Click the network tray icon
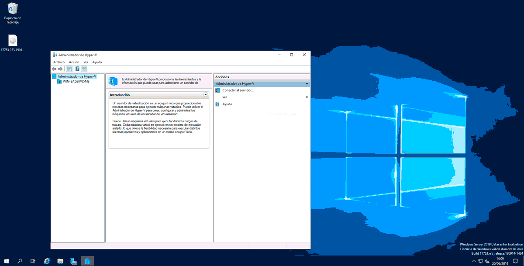 point(480,261)
